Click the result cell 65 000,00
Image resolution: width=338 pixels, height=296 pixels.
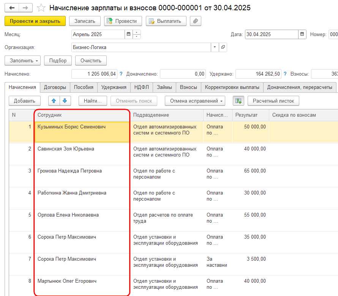click(x=251, y=176)
